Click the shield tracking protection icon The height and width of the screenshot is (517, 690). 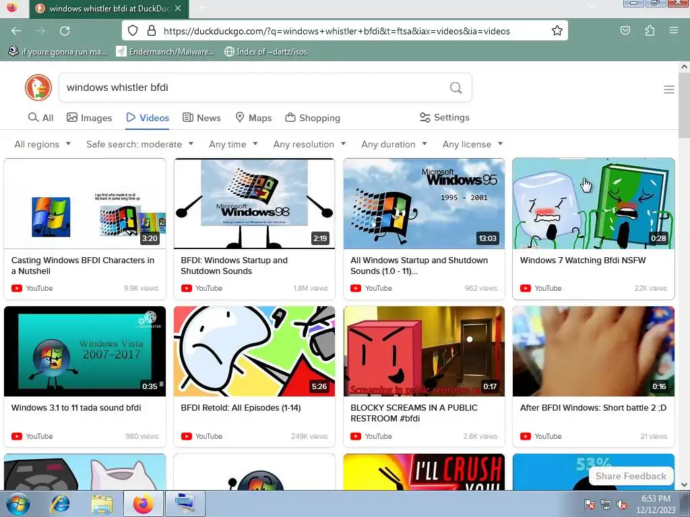[133, 30]
